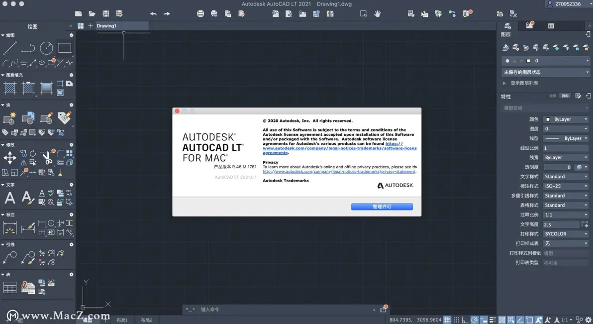The image size is (593, 324).
Task: Open the software license agreements link
Action: pos(340,148)
